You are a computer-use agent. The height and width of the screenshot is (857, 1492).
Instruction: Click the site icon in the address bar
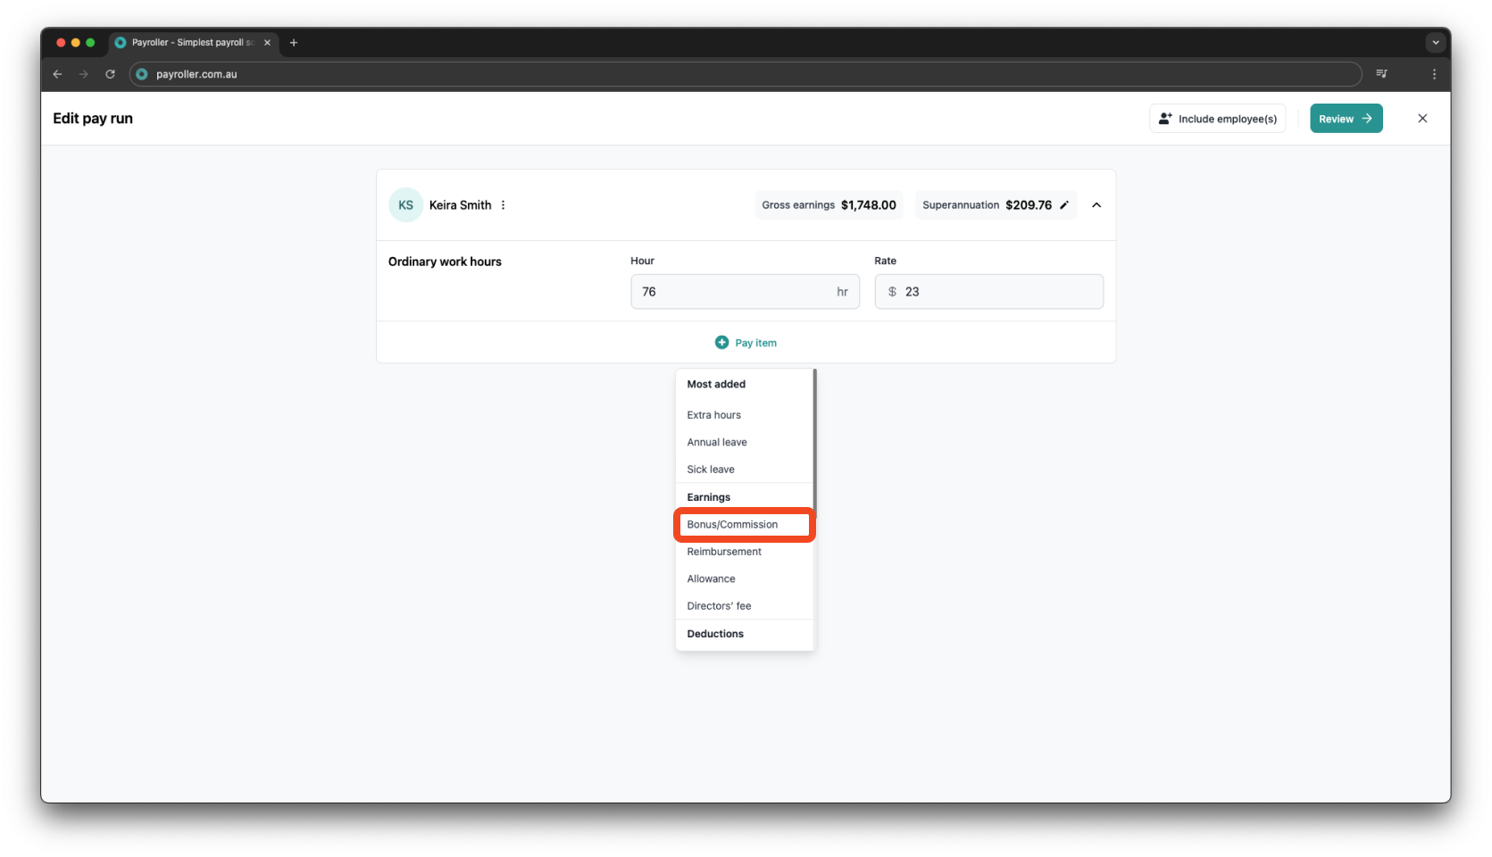click(142, 74)
